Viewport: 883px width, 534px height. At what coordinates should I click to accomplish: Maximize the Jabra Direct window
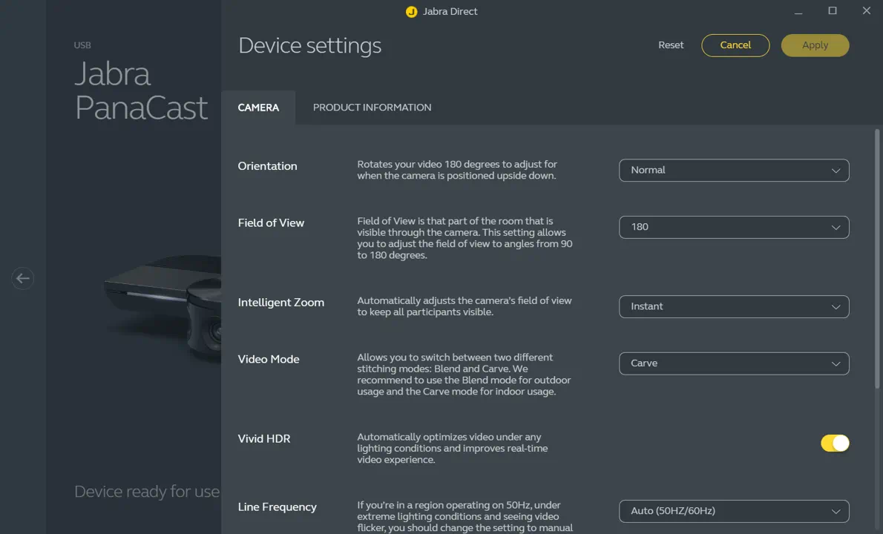833,11
